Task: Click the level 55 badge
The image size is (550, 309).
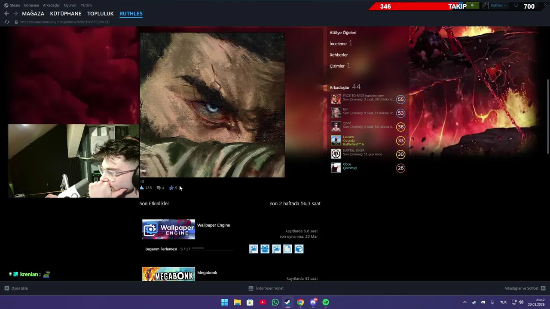Action: (x=400, y=99)
